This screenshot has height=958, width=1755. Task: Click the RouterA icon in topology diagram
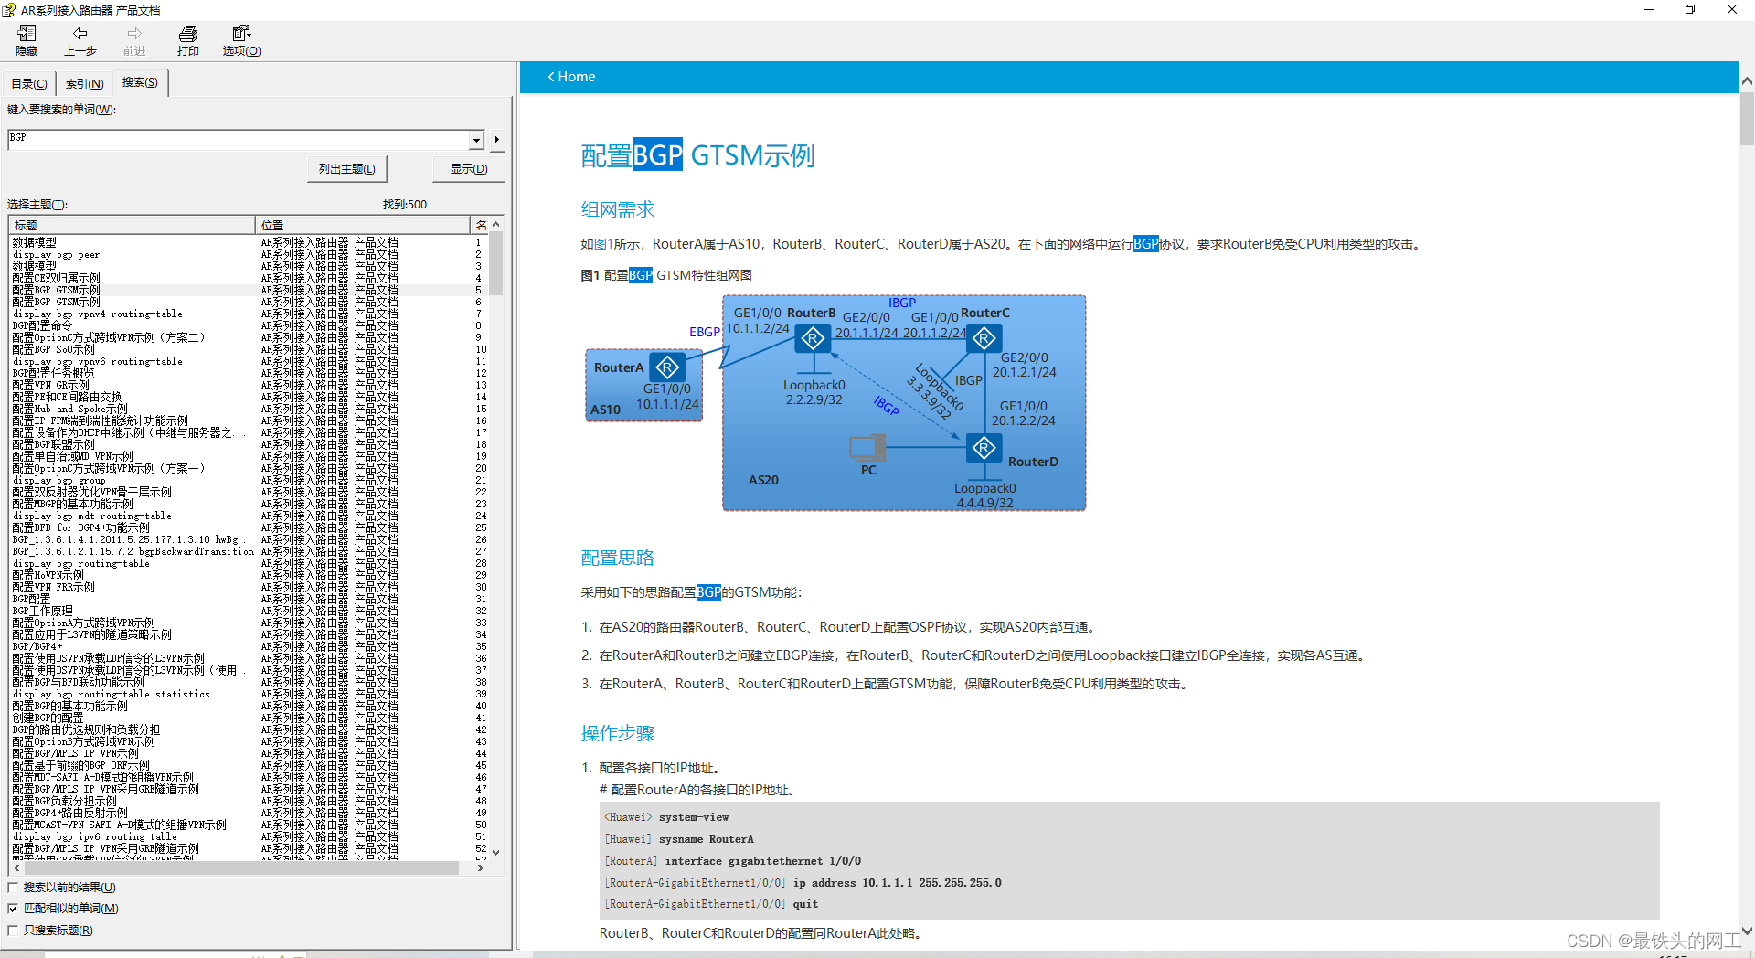667,367
